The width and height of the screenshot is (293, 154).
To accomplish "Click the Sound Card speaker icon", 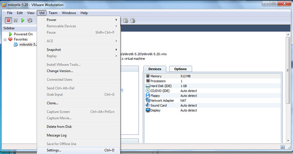I will (148, 105).
